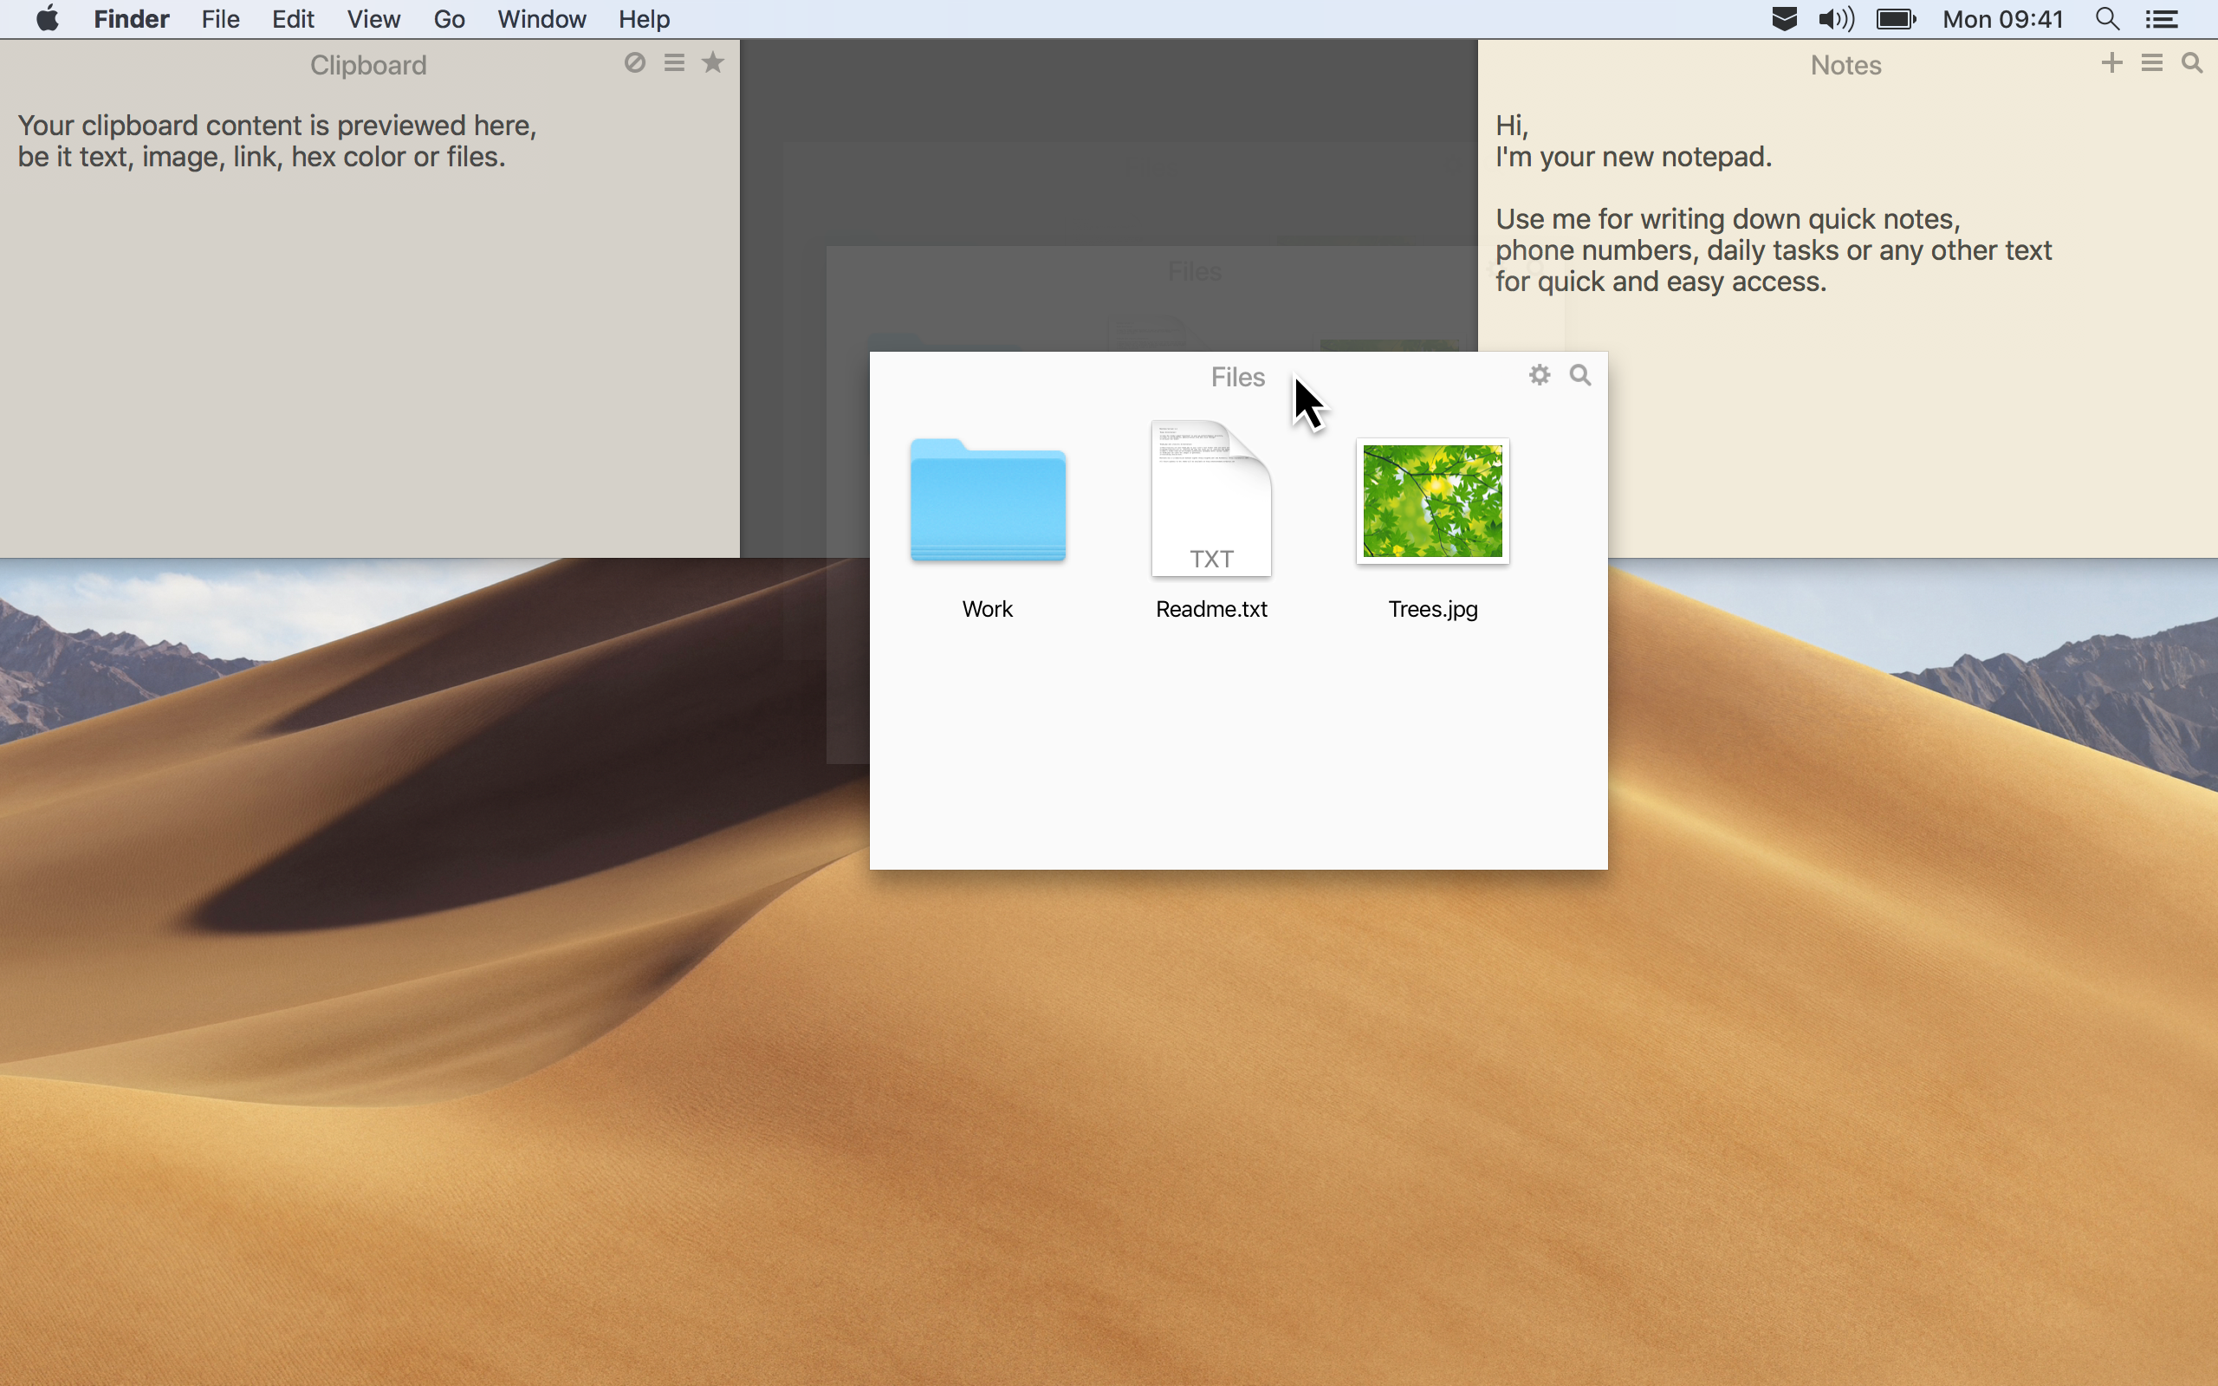This screenshot has width=2218, height=1386.
Task: Expand the Work folder
Action: click(x=987, y=500)
